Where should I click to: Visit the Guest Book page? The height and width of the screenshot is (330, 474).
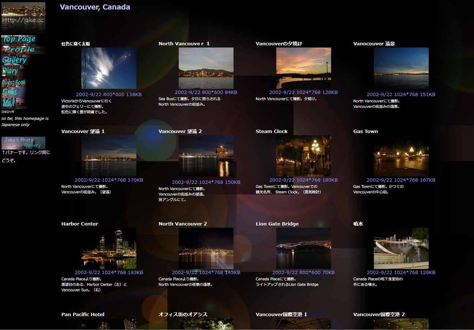[14, 82]
